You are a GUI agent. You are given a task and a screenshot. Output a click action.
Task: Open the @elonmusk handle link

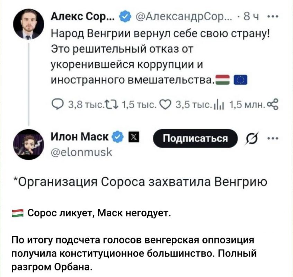74,151
